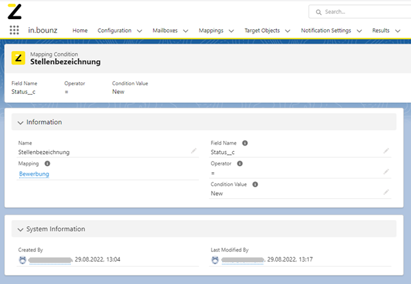Open the Bewerbung mapping link

tap(33, 174)
